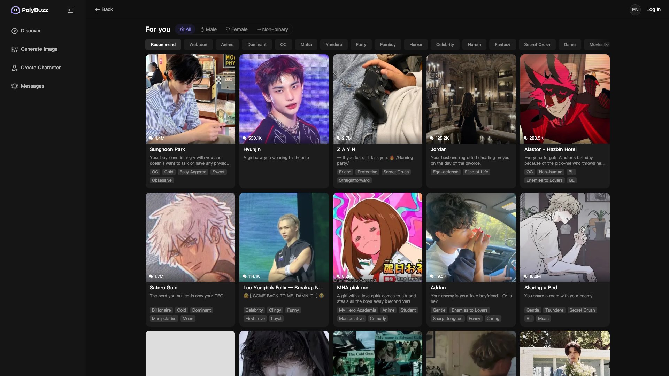Click the Satoru Gojo name link
The image size is (669, 376).
point(163,288)
